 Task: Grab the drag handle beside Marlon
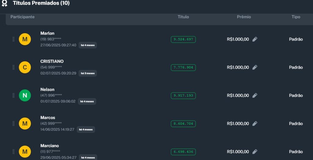point(13,39)
